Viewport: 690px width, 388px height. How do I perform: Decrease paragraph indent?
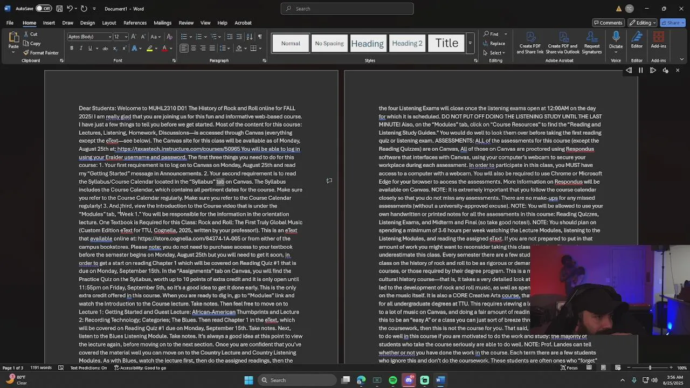230,37
